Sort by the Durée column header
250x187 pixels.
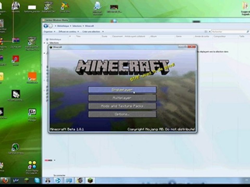[x=104, y=36]
